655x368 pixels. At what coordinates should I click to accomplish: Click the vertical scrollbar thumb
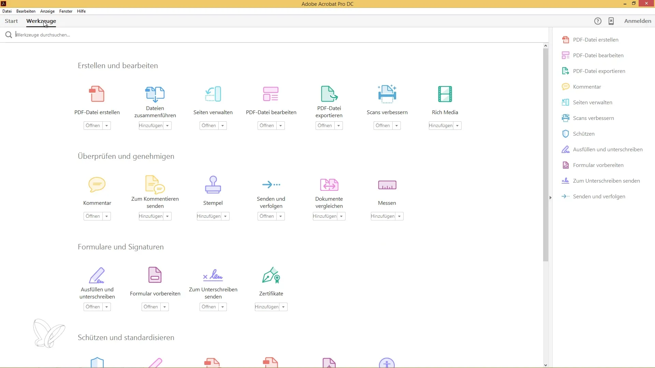click(x=545, y=155)
